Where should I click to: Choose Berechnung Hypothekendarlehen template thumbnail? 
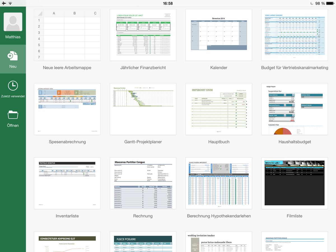point(219,183)
